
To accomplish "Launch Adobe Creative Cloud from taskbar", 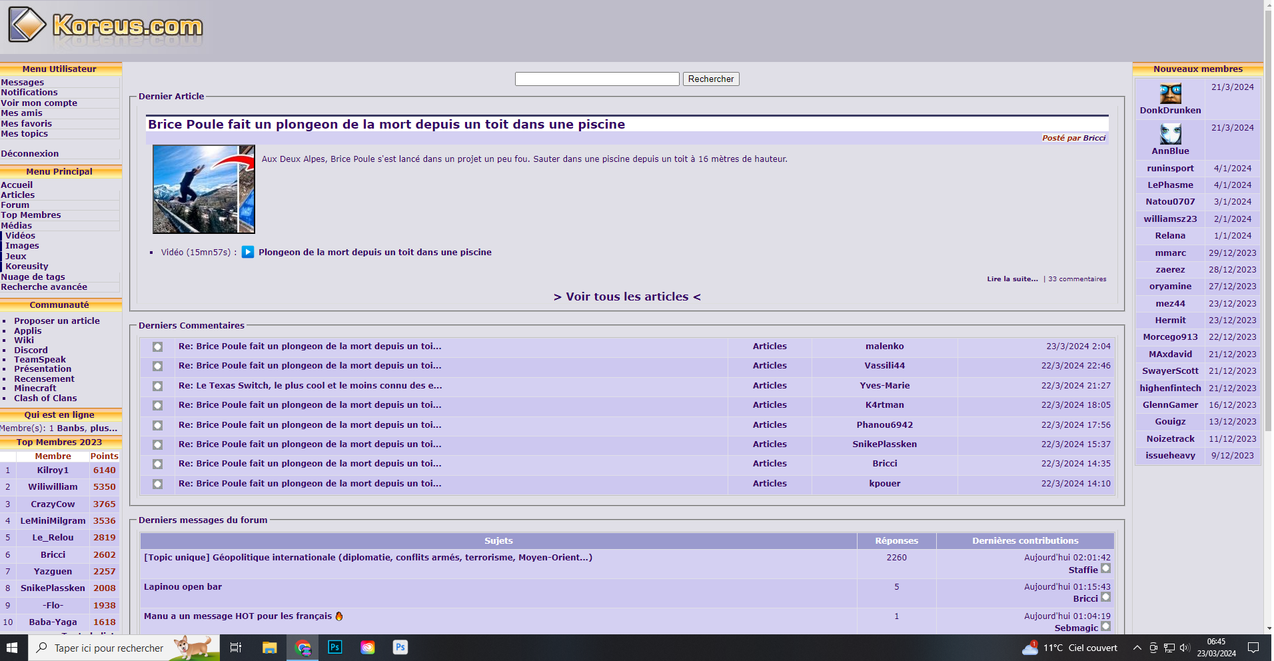I will click(368, 648).
